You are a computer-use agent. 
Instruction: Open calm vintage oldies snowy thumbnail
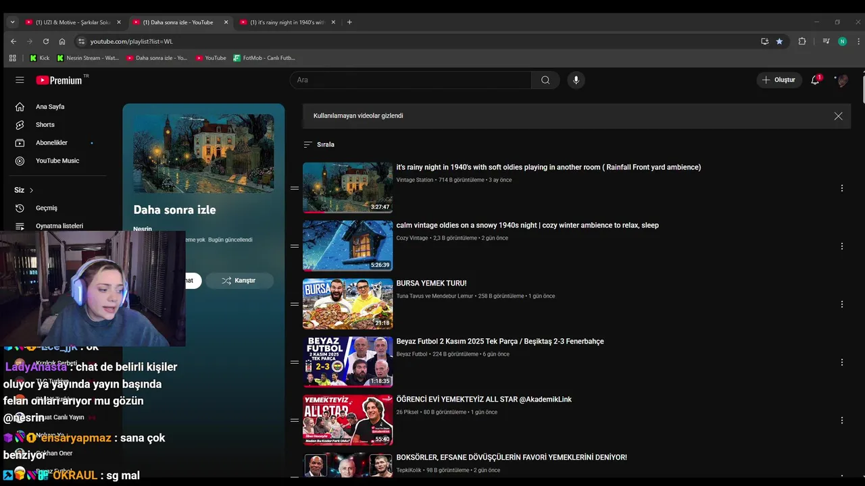347,246
